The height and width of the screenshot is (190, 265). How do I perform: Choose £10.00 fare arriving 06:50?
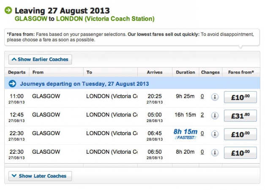click(x=240, y=153)
